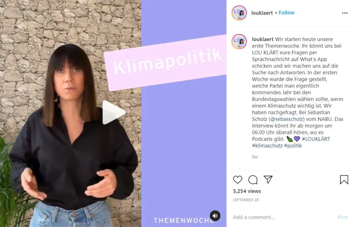Like the post with the heart icon
The height and width of the screenshot is (227, 354).
(237, 180)
